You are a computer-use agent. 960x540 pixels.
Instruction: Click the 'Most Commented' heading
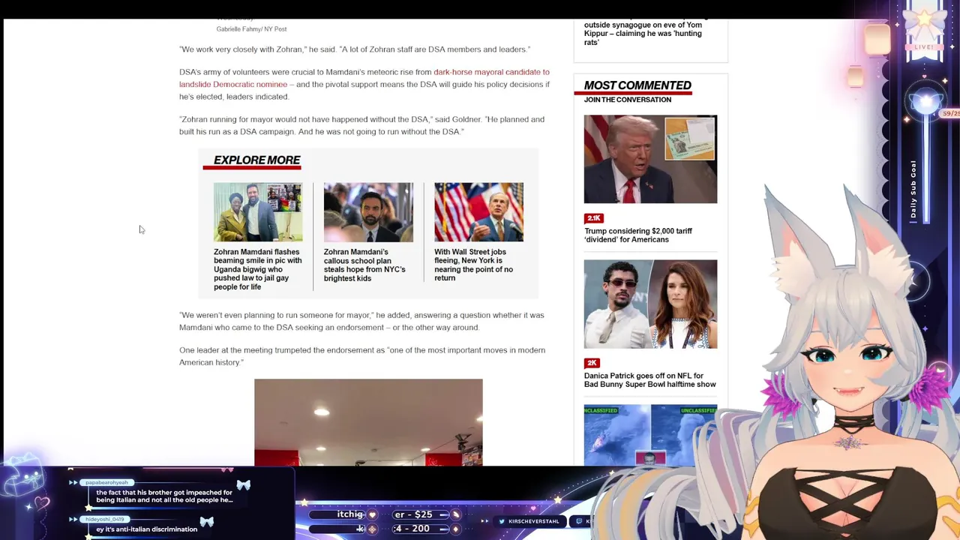(637, 85)
